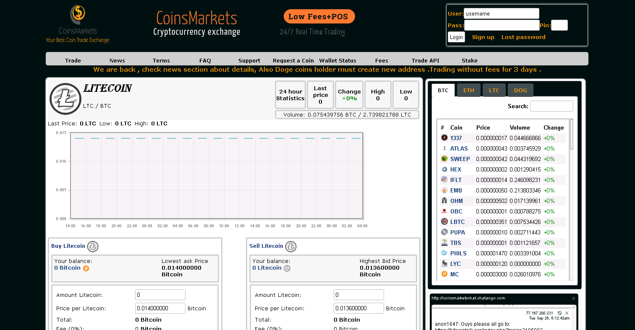Click the coin list vertical scrollbar
The height and width of the screenshot is (330, 635).
571,134
